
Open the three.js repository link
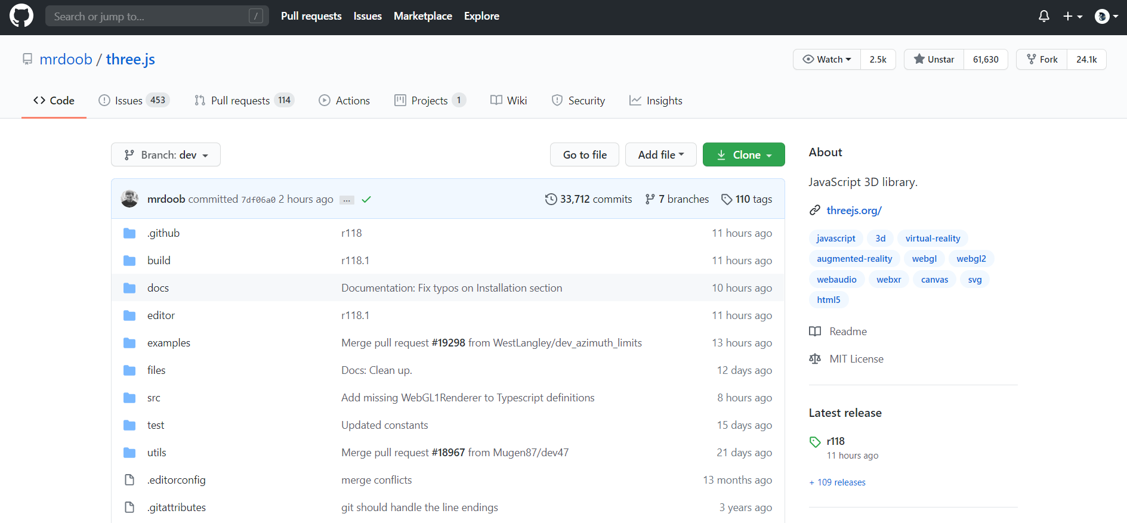click(x=130, y=59)
